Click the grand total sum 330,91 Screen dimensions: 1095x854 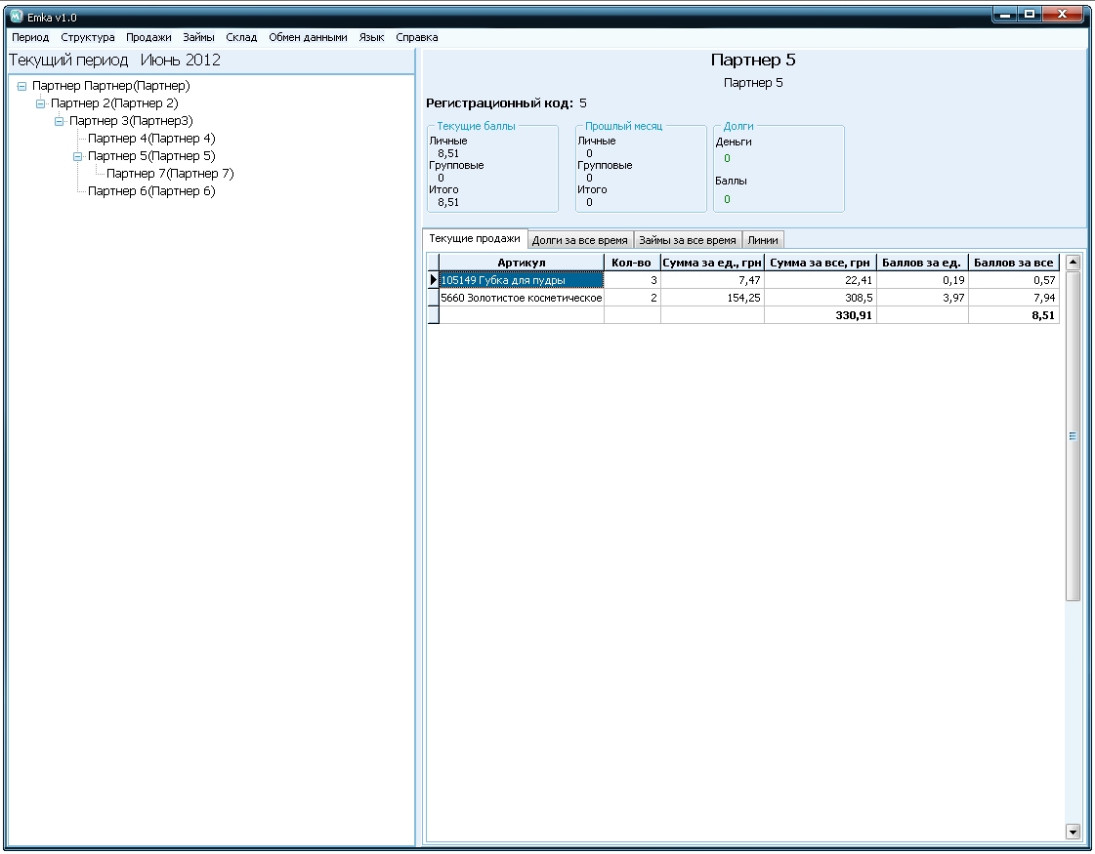click(821, 315)
